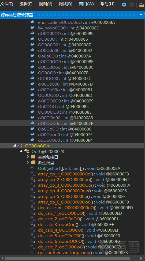Open method array_op_3_O00O0000OOo
145x261 pixels.
pos(84,185)
